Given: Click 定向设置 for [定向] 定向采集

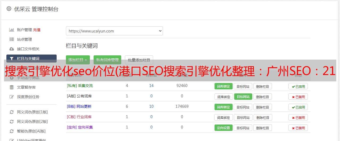Looking at the screenshot, I should pyautogui.click(x=224, y=128).
